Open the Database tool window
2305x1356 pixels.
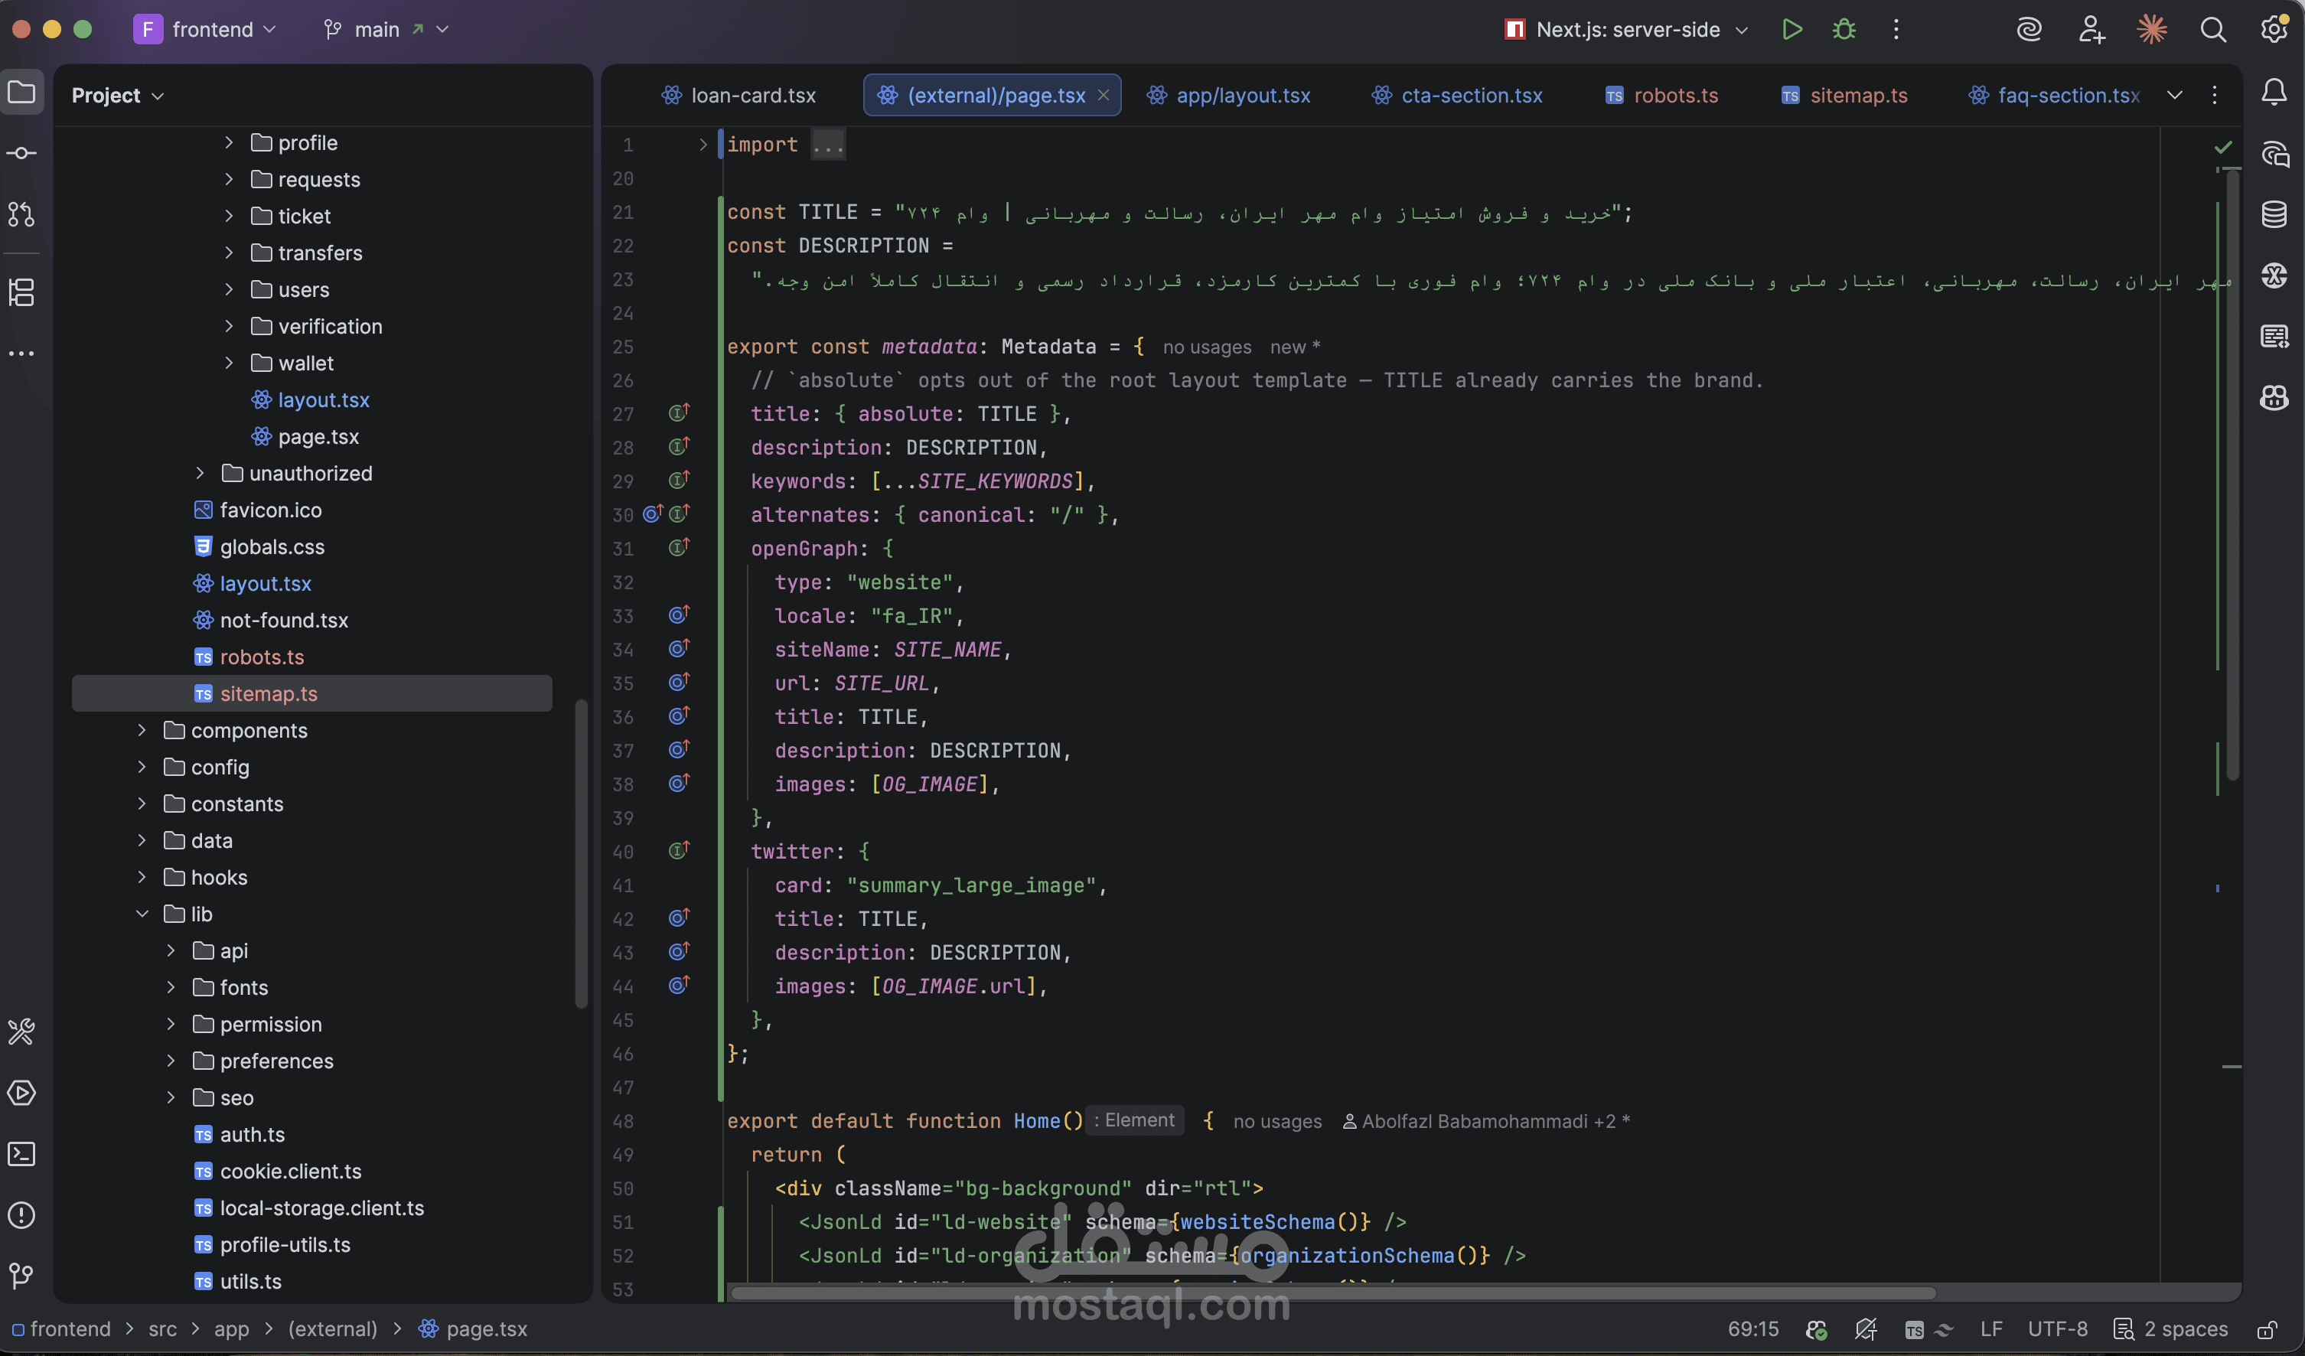(2274, 214)
